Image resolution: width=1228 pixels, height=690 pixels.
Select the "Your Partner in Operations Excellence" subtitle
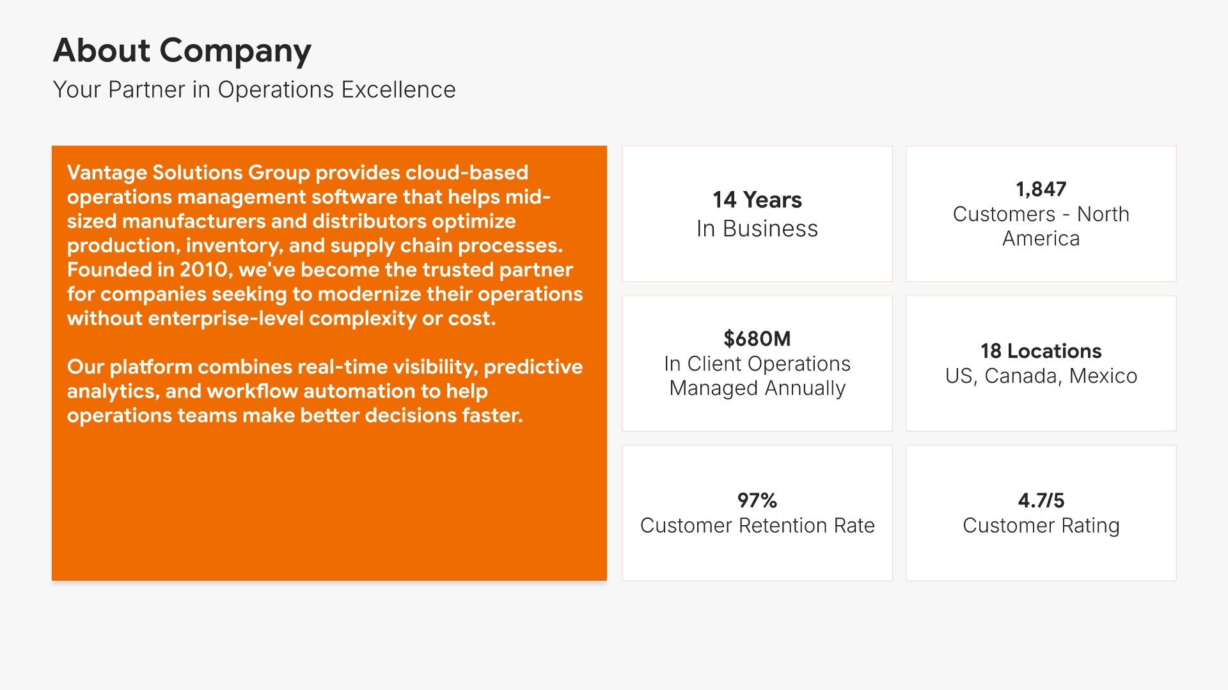click(x=254, y=90)
